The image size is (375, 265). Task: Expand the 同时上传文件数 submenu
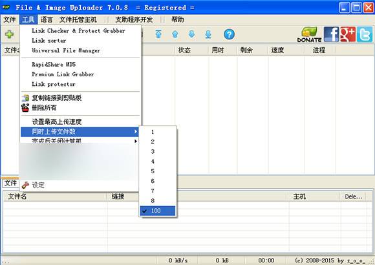[80, 132]
